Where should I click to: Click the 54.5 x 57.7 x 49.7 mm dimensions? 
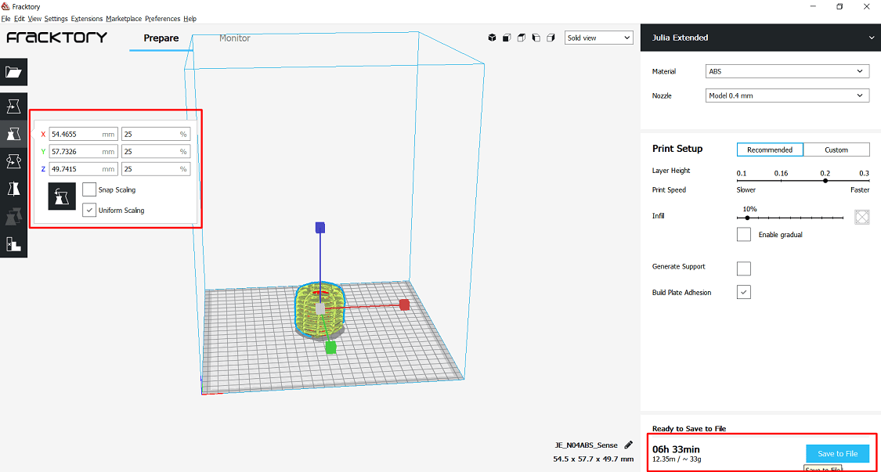[594, 459]
